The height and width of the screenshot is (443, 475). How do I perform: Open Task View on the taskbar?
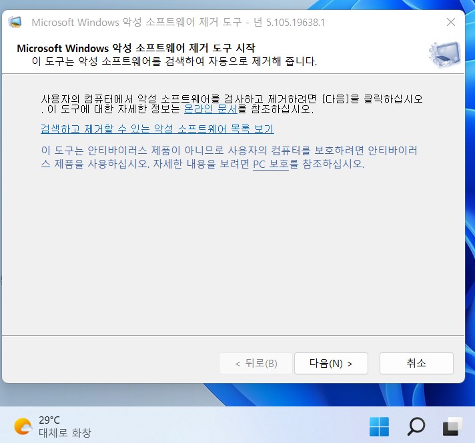452,426
